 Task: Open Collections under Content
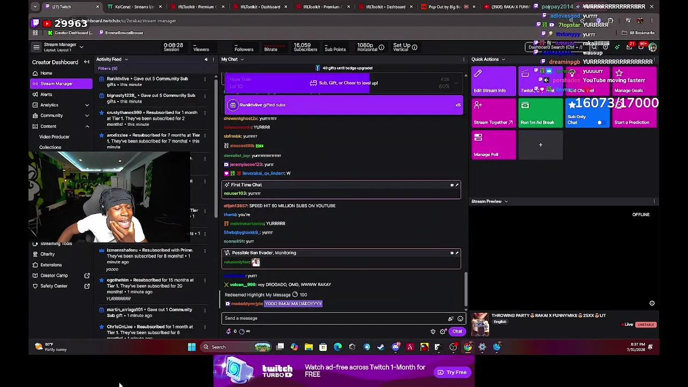pyautogui.click(x=50, y=147)
